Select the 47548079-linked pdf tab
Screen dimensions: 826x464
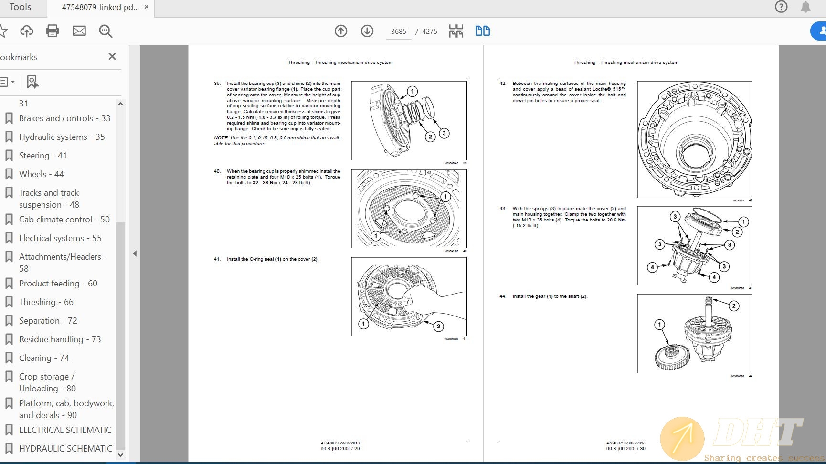tap(100, 7)
